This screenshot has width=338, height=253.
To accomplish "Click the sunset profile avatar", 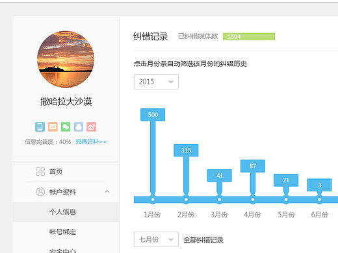I will point(66,59).
